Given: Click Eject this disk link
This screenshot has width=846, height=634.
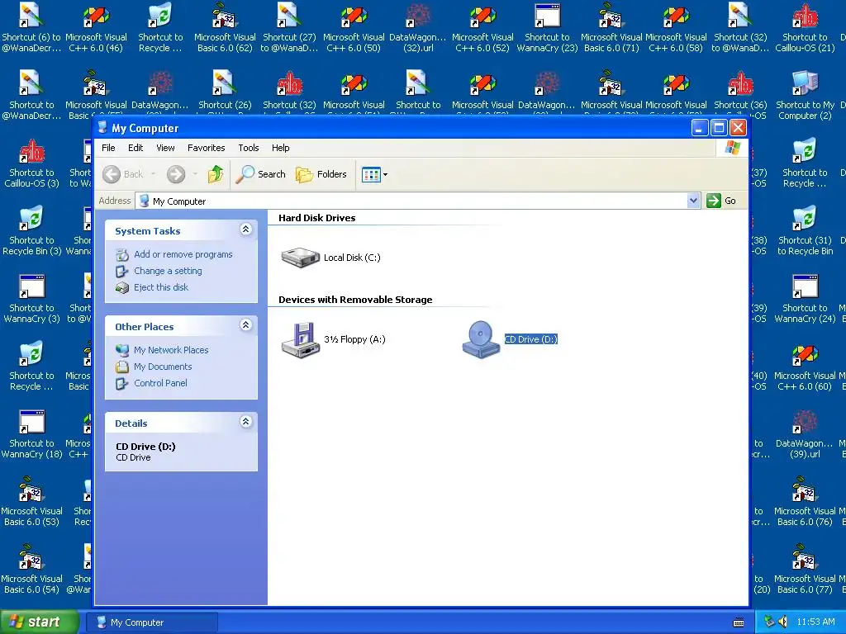Looking at the screenshot, I should [x=161, y=287].
